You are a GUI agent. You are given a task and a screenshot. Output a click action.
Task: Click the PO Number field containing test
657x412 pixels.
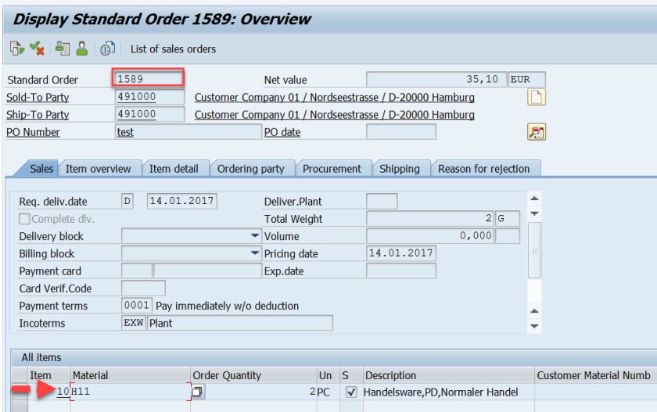tap(188, 132)
